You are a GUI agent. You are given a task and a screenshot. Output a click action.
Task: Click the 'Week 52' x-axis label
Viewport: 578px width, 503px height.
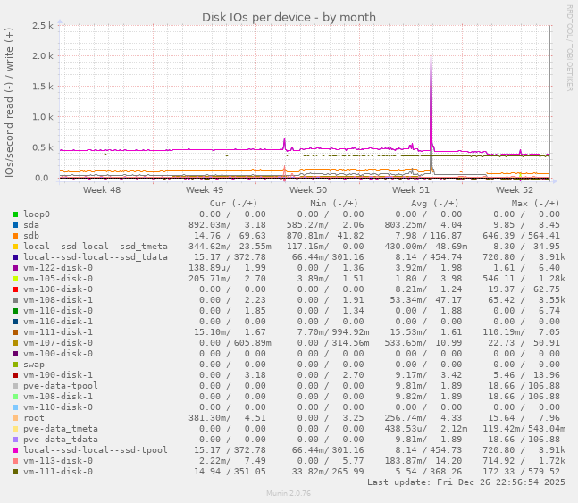point(515,190)
